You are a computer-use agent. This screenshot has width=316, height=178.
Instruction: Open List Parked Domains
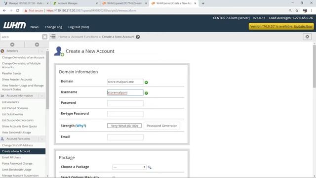(15, 108)
